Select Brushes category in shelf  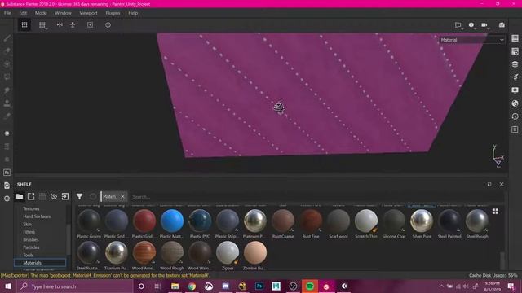coord(31,239)
